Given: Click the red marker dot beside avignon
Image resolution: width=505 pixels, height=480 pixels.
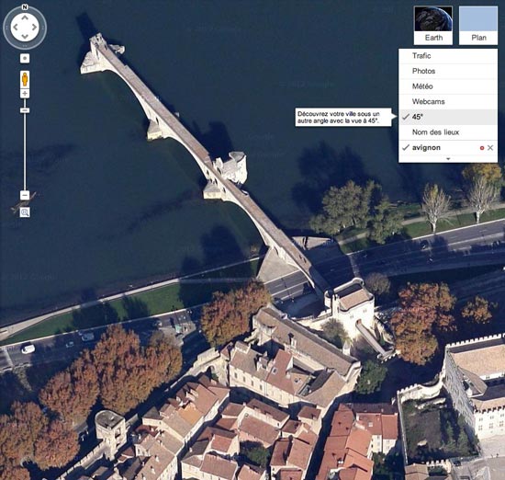Looking at the screenshot, I should [482, 148].
